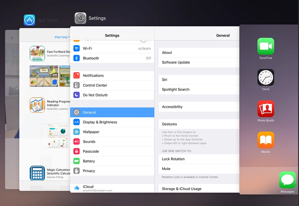Tap the Clock app icon
This screenshot has width=299, height=206.
tap(266, 77)
